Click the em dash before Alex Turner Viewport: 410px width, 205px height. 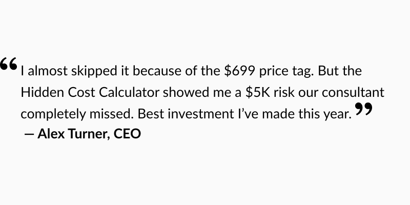(29, 135)
